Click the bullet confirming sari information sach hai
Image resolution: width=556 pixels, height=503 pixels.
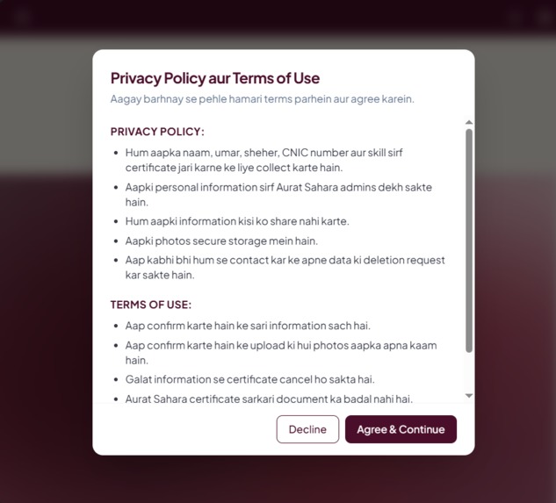coord(248,326)
